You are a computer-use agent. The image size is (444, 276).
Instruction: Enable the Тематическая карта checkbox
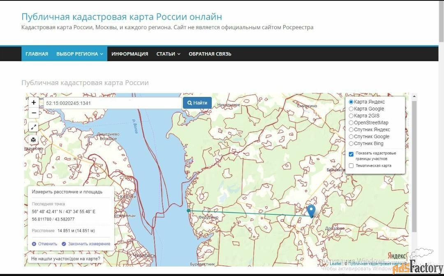[x=351, y=166]
